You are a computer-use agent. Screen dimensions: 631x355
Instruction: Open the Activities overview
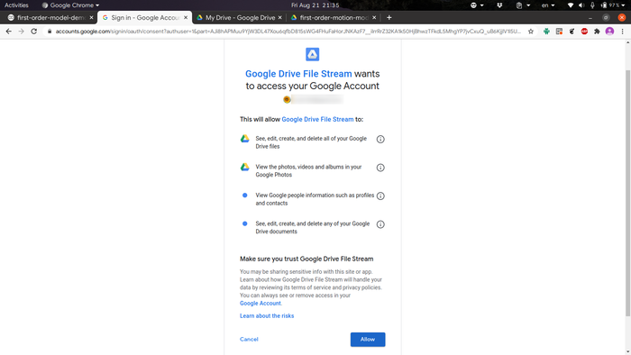pyautogui.click(x=16, y=5)
